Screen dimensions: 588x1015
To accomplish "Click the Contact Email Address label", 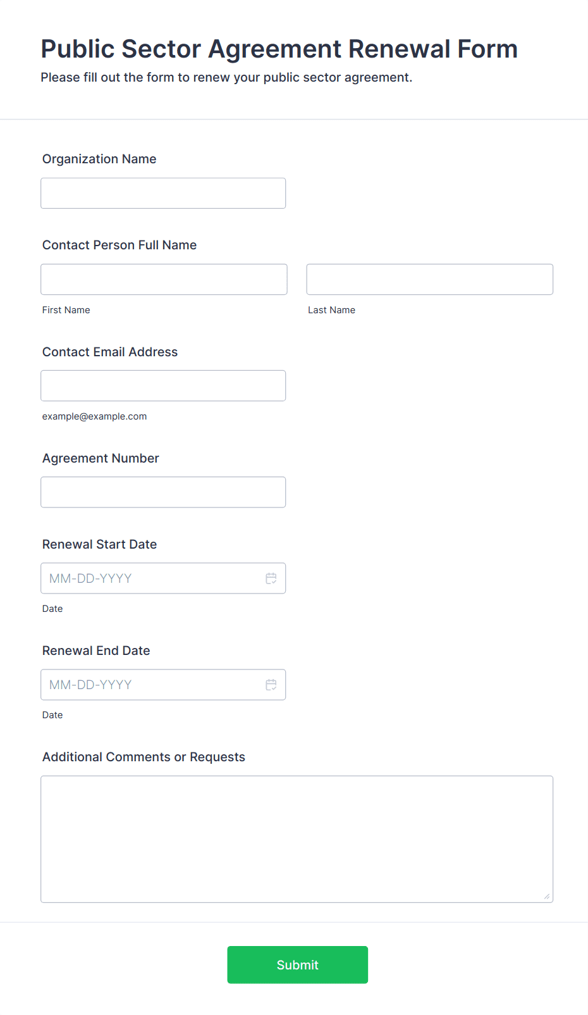I will pyautogui.click(x=110, y=352).
